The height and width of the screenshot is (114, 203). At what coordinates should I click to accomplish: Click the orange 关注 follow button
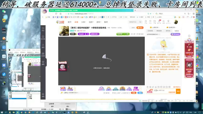click(140, 28)
